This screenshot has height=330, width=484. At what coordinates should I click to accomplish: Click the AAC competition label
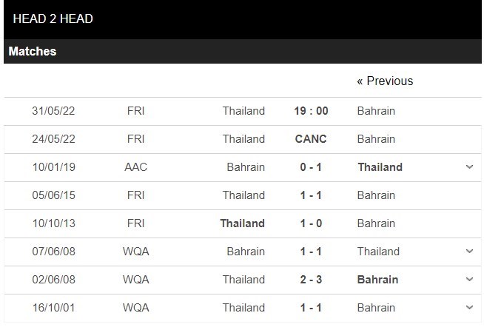click(x=136, y=167)
